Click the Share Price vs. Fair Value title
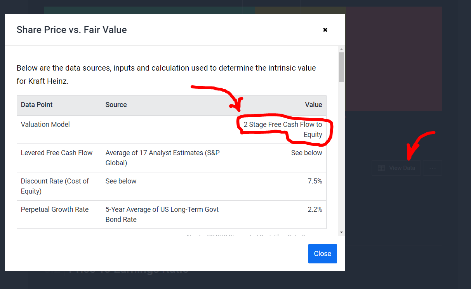This screenshot has height=289, width=471. pos(72,30)
